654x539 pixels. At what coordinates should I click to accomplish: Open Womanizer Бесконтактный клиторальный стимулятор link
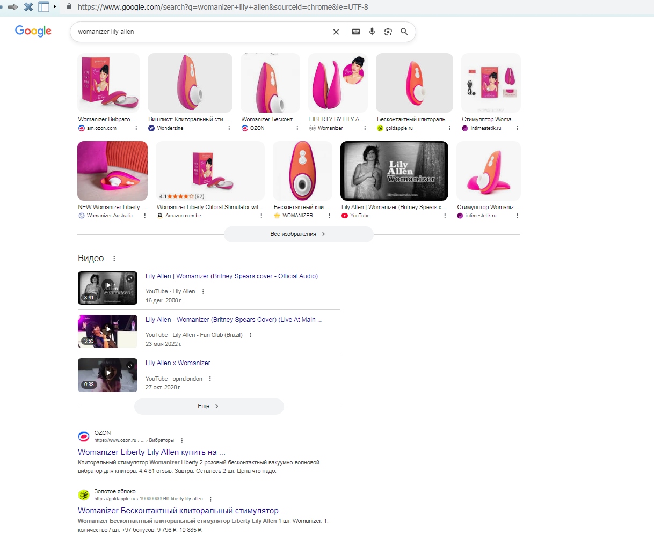tap(183, 511)
